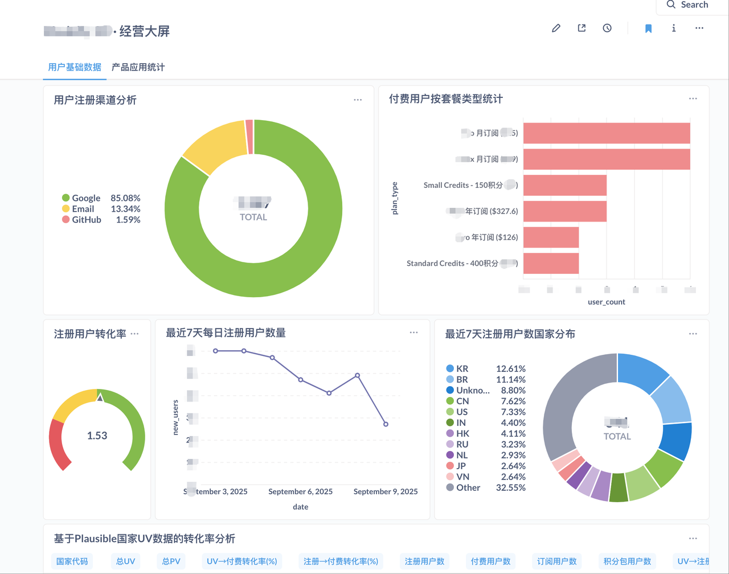Click the 年订阅 ($126) bar
Viewport: 729px width, 574px height.
[x=551, y=237]
